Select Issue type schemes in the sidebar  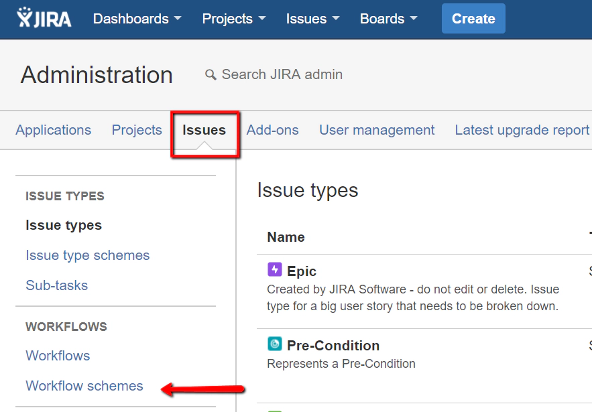[87, 255]
